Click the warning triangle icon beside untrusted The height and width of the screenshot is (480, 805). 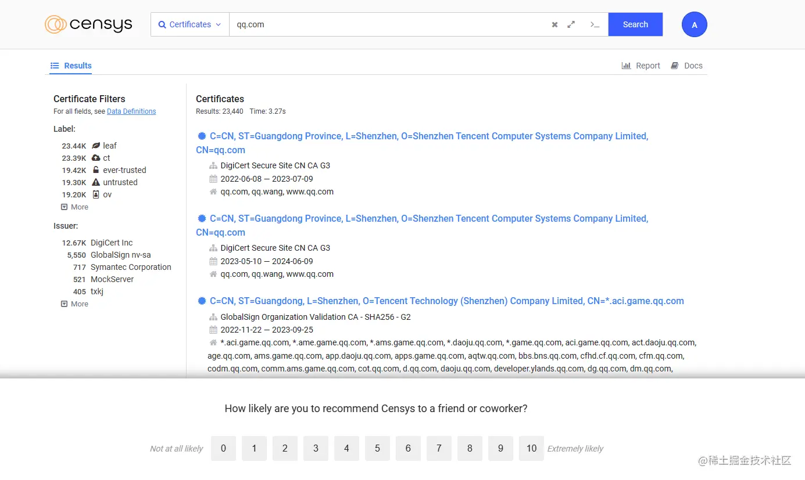tap(96, 182)
